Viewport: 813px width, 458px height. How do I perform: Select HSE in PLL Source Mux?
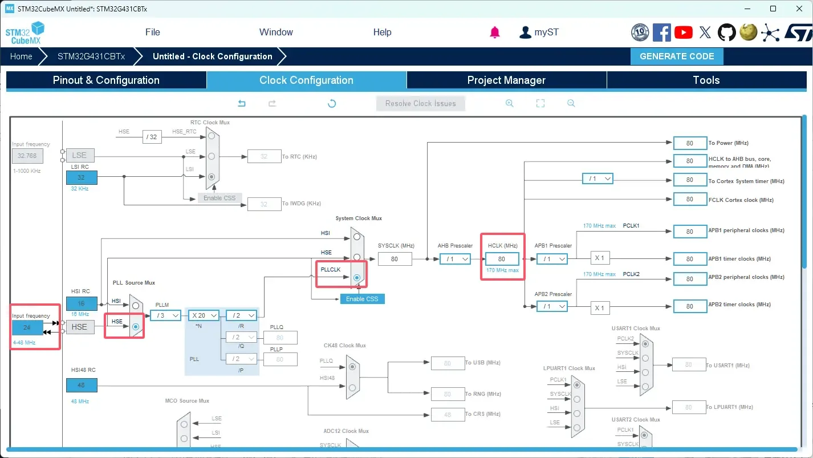(x=136, y=327)
